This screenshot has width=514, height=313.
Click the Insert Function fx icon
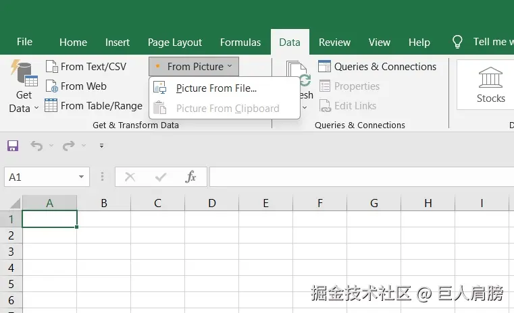191,177
